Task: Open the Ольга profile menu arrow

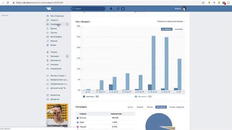Action: (188, 9)
